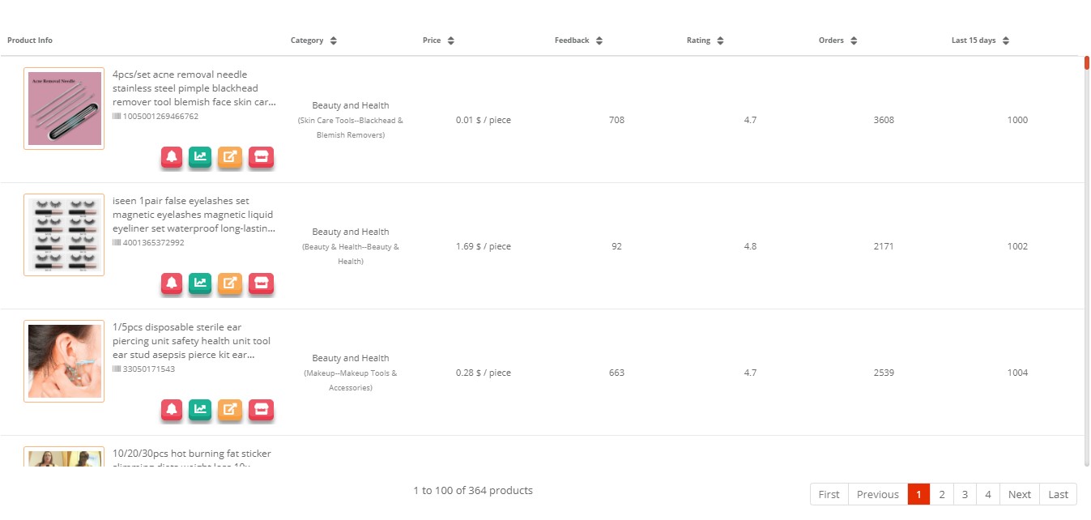Click the bell alert icon for acne removal needle product
The width and height of the screenshot is (1091, 520).
click(x=171, y=158)
